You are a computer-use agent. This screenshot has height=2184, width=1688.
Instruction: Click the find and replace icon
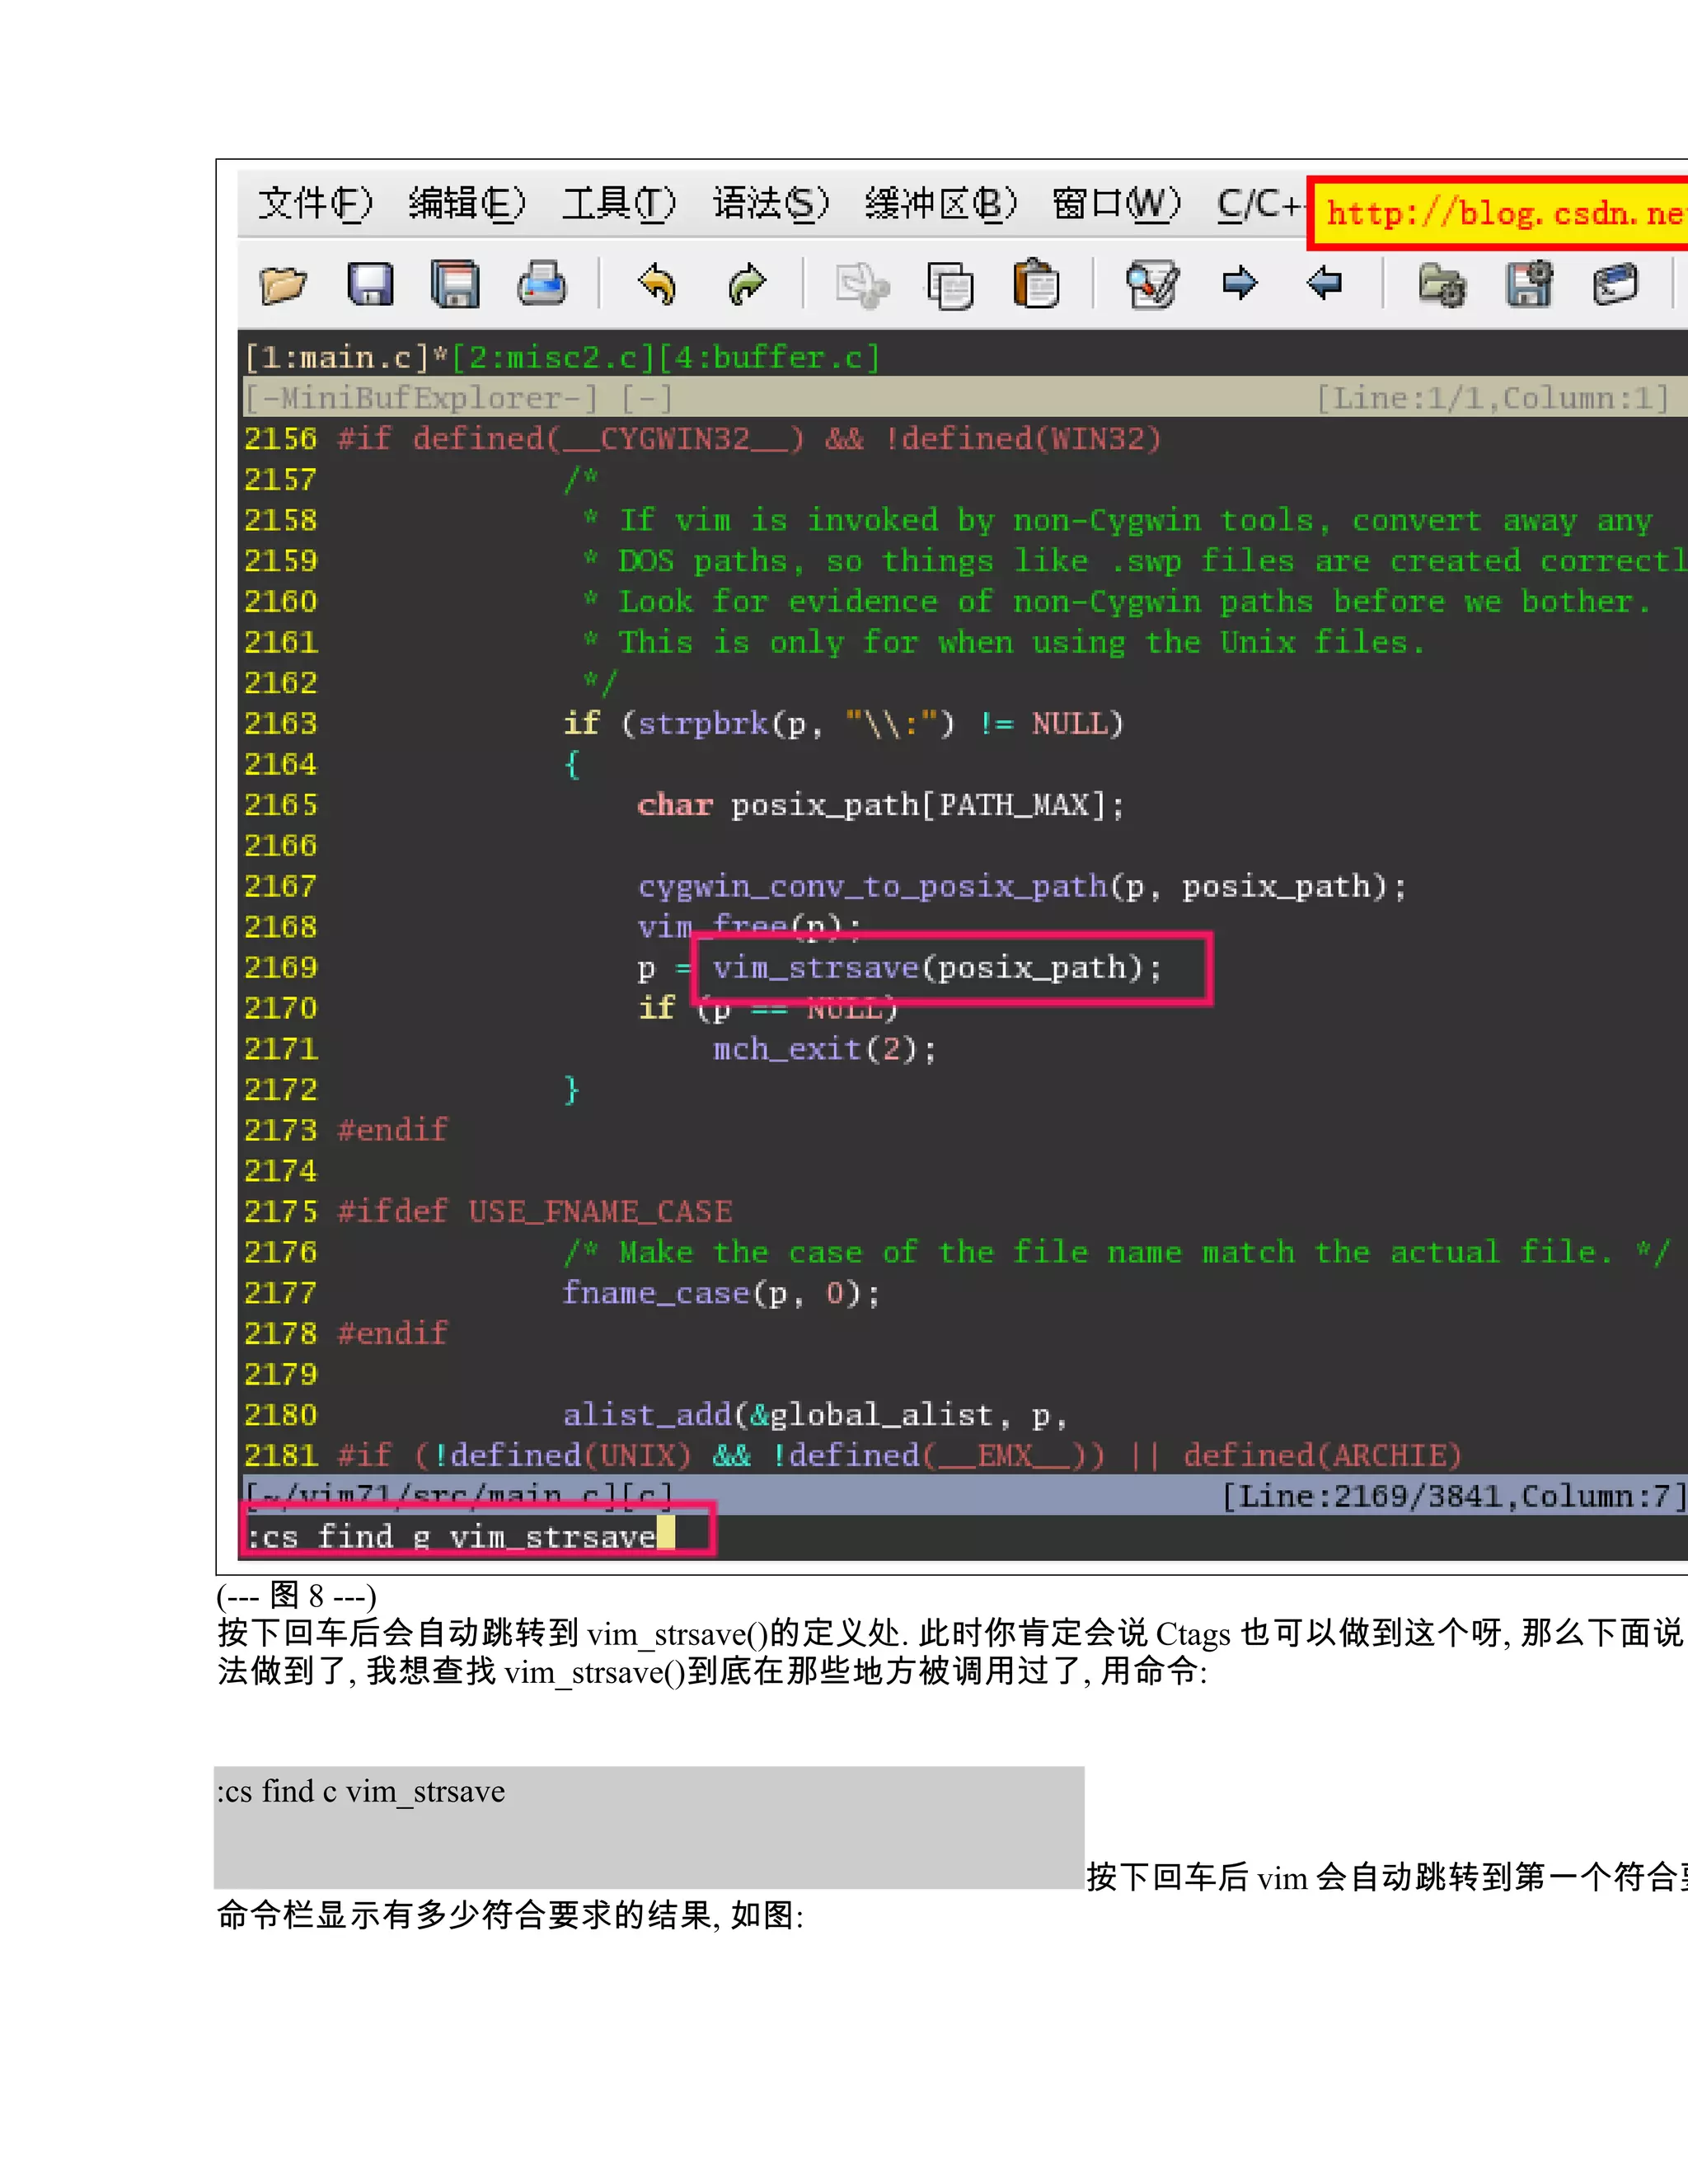coord(1152,284)
